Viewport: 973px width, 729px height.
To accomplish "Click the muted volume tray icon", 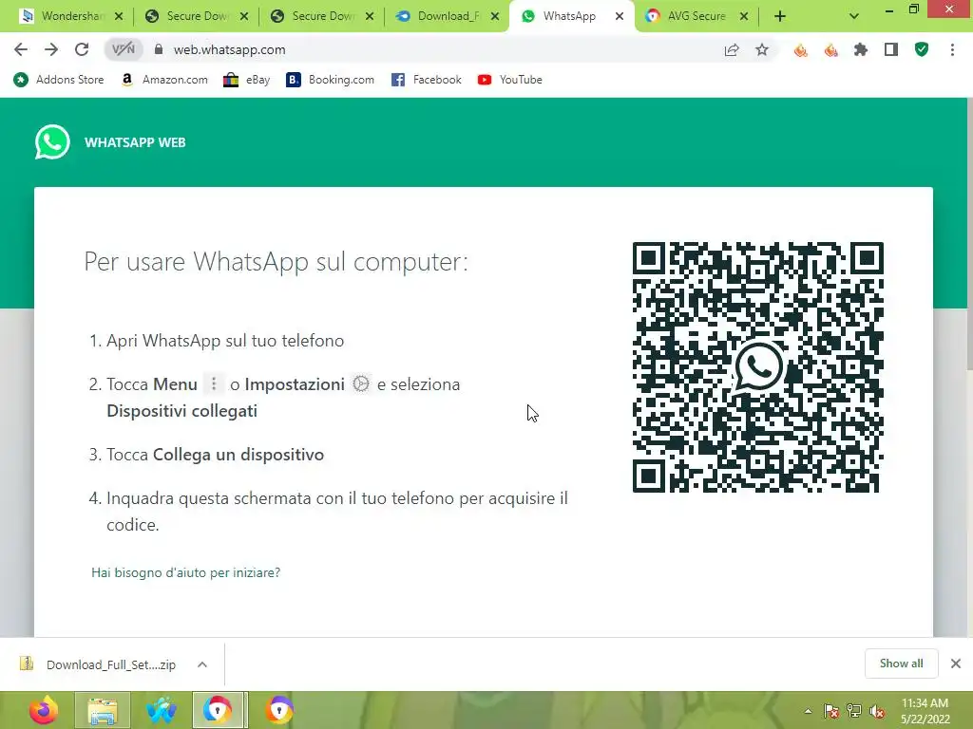I will tap(877, 711).
